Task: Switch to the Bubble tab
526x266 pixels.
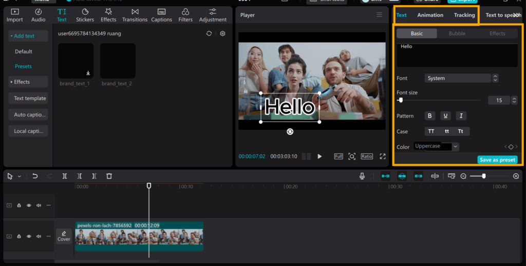Action: (x=457, y=33)
